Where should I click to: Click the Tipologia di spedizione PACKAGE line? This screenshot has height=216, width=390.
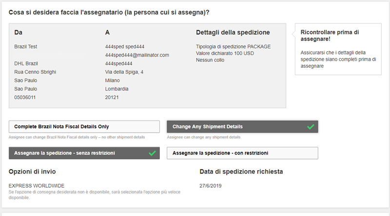234,46
